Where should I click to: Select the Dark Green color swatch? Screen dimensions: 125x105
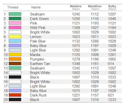pos(15,18)
